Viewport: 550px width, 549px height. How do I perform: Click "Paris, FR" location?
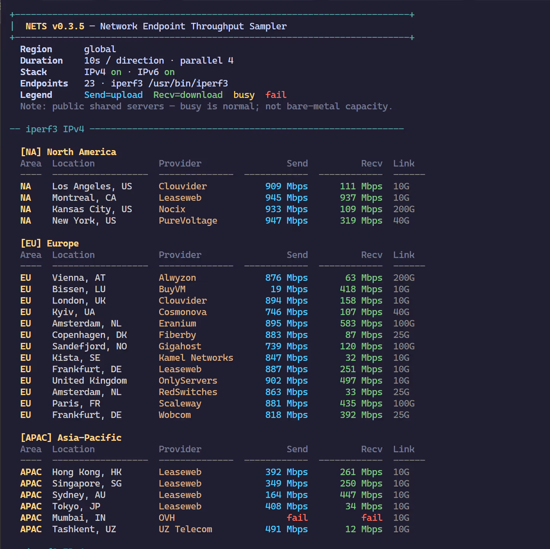[76, 403]
